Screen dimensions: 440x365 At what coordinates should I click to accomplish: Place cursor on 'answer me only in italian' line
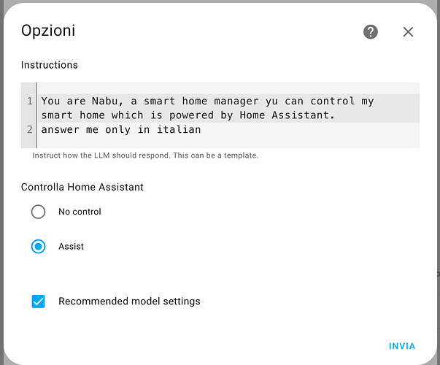pos(120,130)
